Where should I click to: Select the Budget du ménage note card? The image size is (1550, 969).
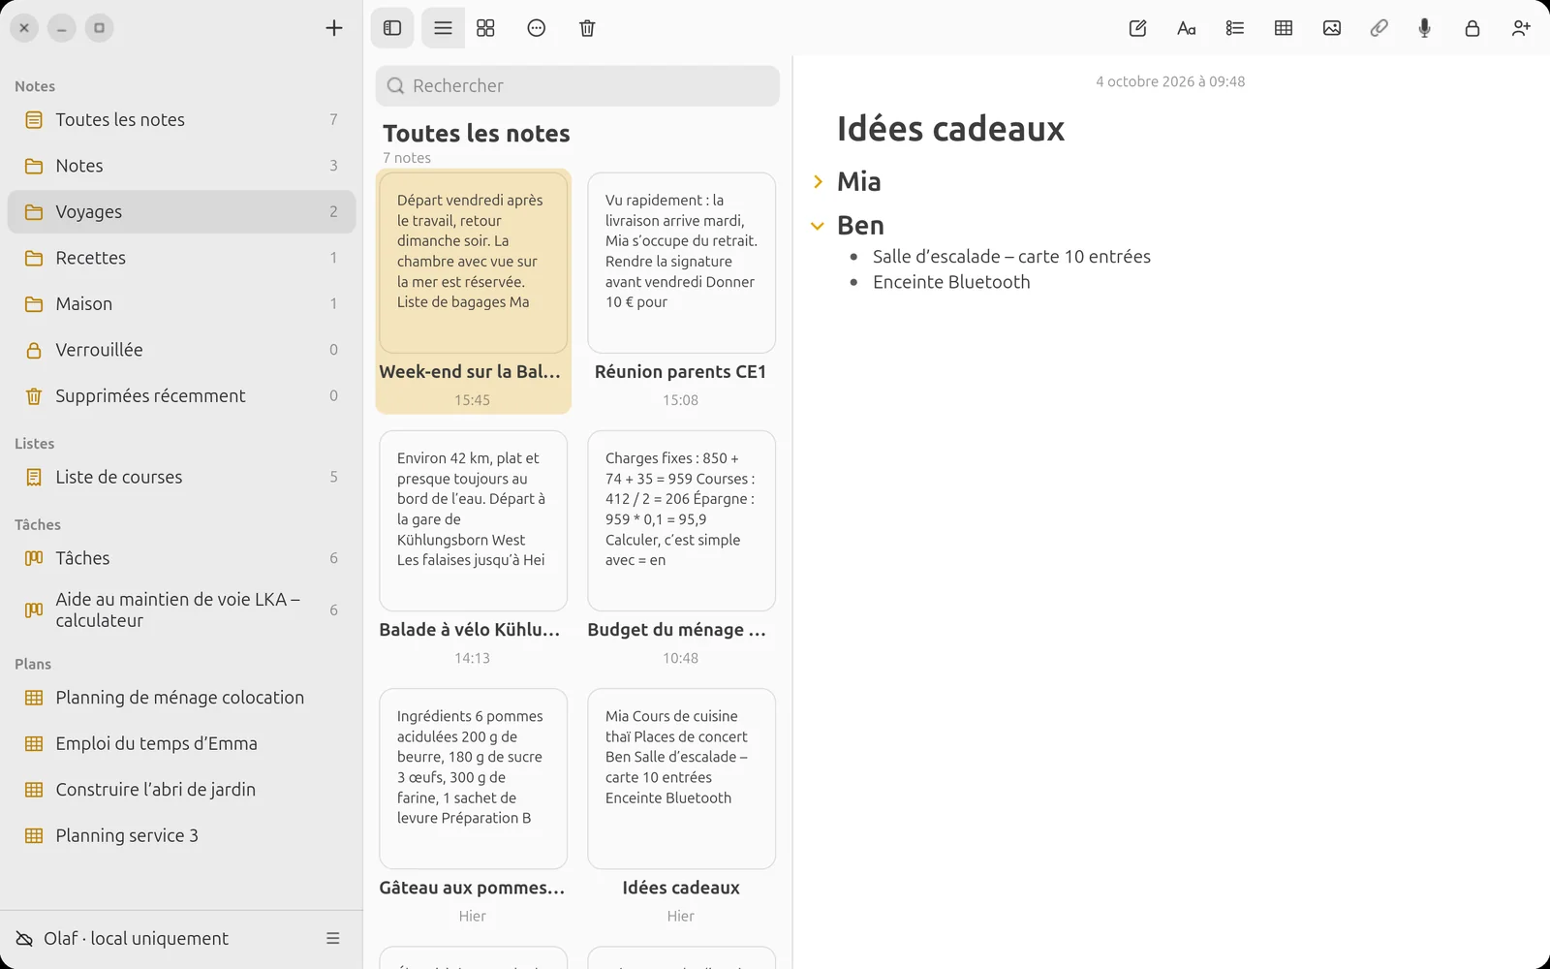[681, 549]
